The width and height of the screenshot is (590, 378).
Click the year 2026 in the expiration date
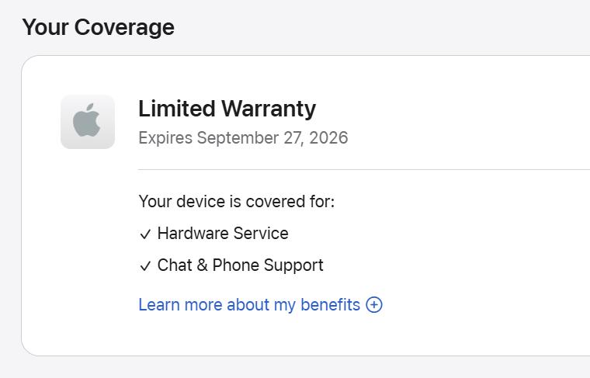pos(329,138)
